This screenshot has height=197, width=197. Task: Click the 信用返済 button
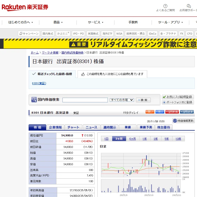coord(187,112)
